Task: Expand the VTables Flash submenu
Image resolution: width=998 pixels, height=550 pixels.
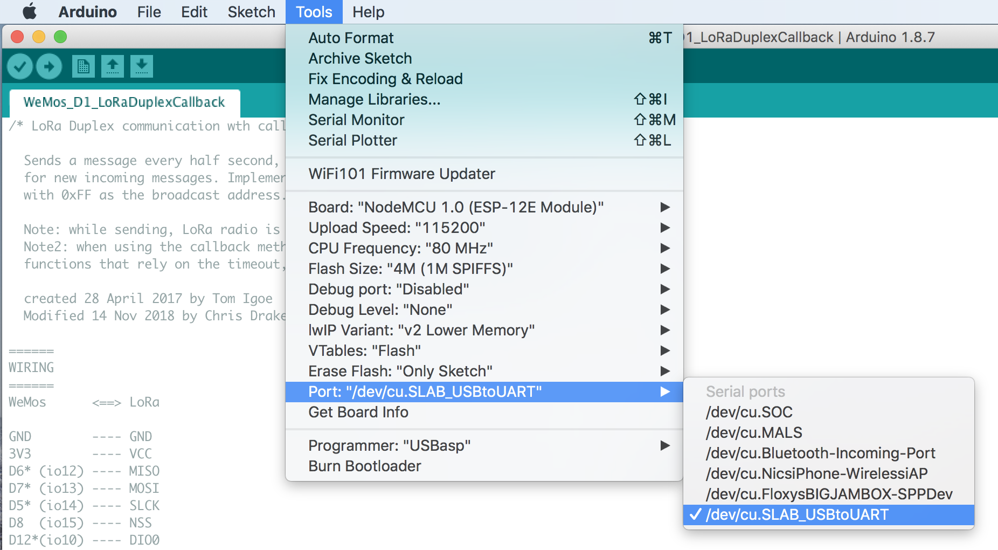Action: (484, 350)
